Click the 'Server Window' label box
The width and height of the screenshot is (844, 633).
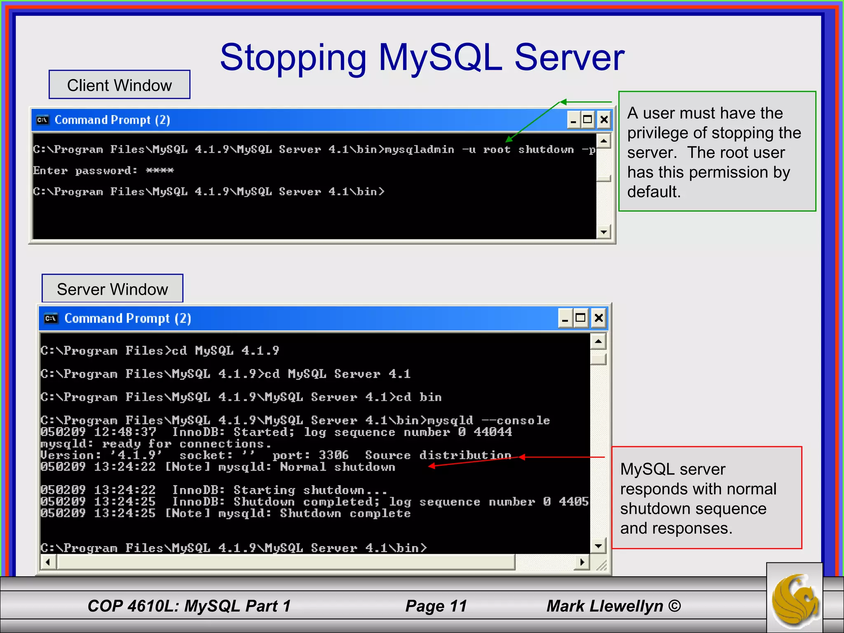click(113, 288)
